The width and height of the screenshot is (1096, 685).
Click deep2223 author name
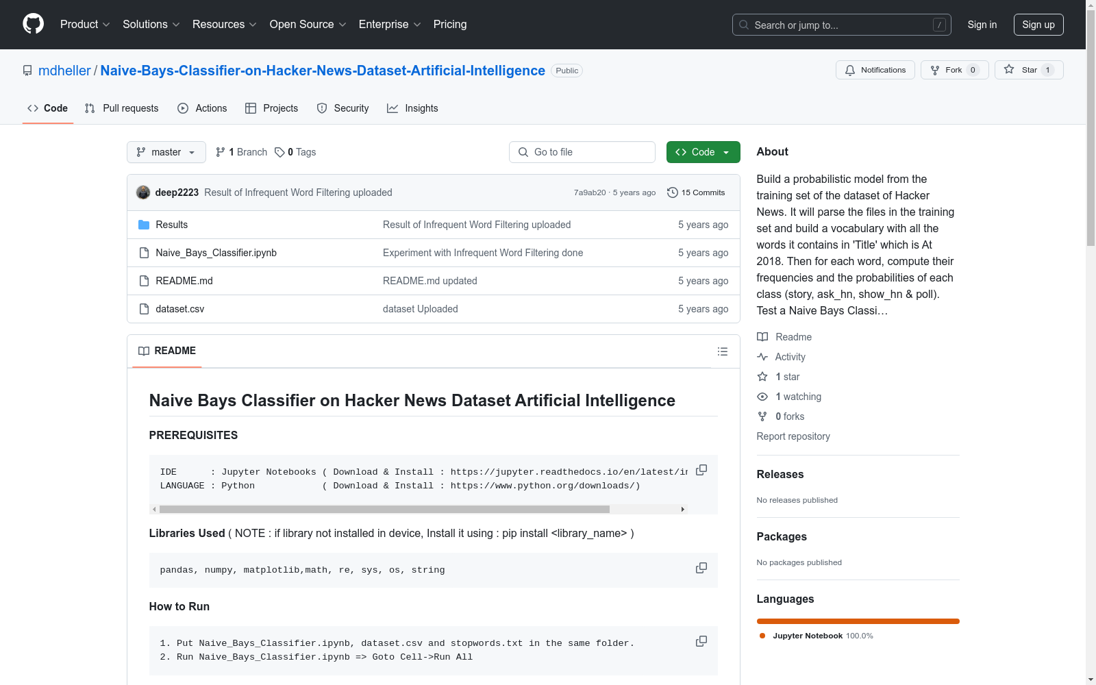click(x=177, y=192)
